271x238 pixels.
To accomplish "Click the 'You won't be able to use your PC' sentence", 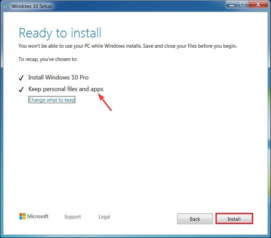I will tap(128, 46).
